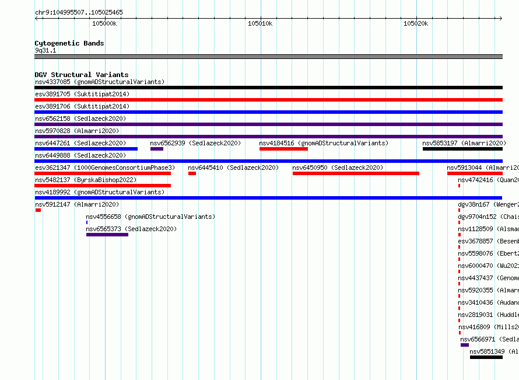The height and width of the screenshot is (380, 519).
Task: Click esv3891706 Suktitipat2014 label
Action: click(82, 106)
